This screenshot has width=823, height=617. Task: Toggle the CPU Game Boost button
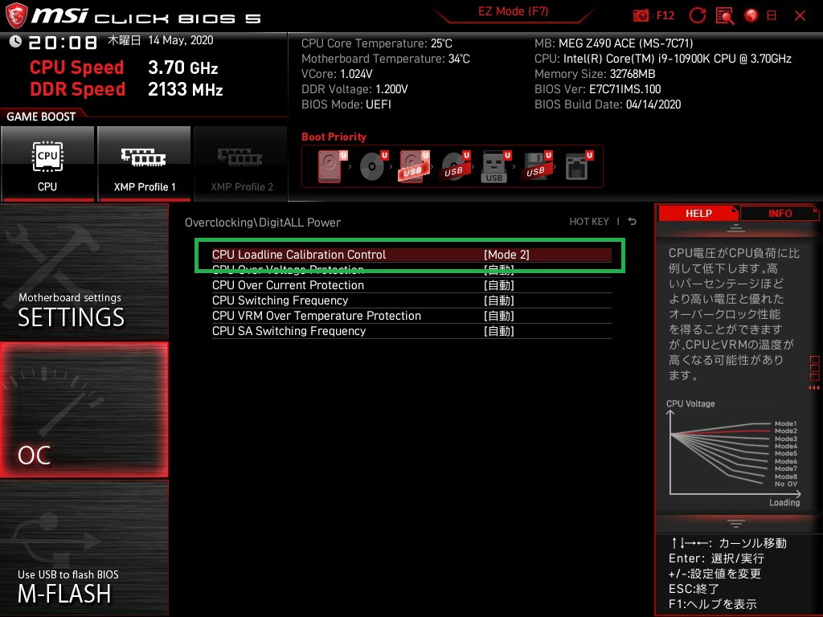(47, 163)
